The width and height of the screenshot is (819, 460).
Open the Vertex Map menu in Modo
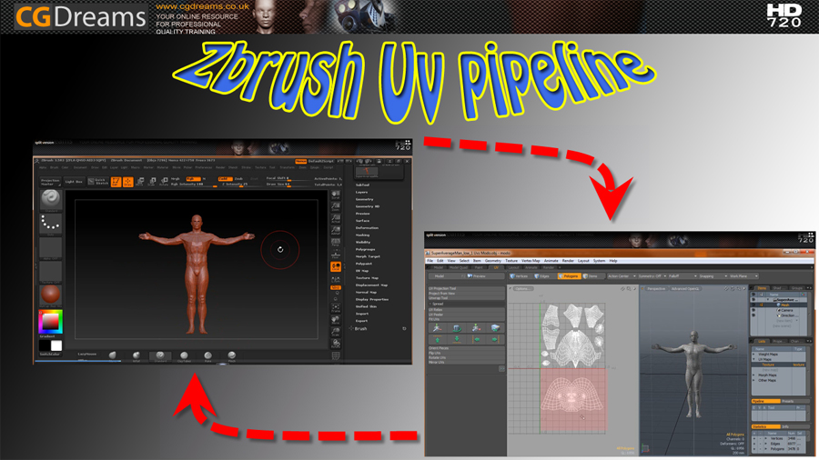[531, 261]
